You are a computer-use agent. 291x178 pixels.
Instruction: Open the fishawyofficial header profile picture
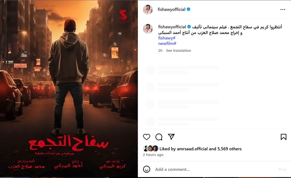(x=148, y=9)
